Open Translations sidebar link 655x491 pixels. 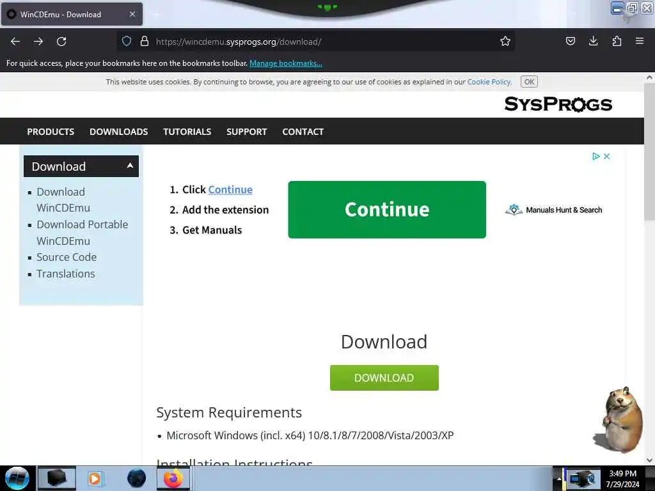(x=66, y=274)
